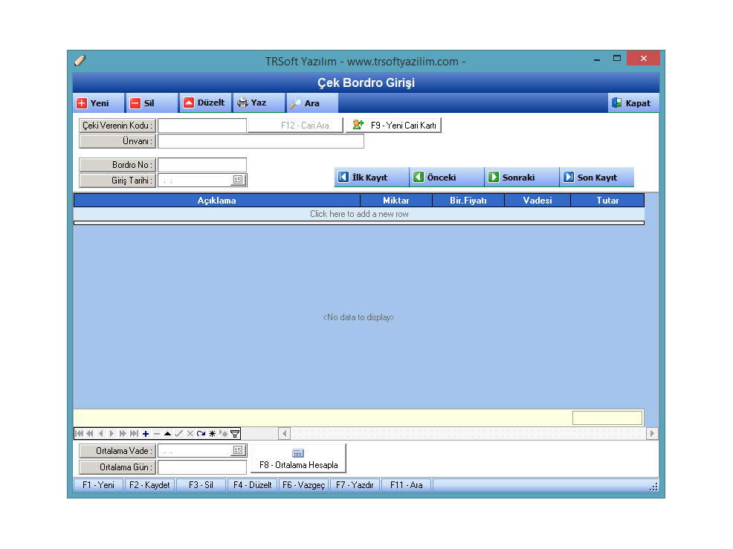Go to İlk Kayıt (first record)
Image resolution: width=733 pixels, height=549 pixels.
point(372,178)
